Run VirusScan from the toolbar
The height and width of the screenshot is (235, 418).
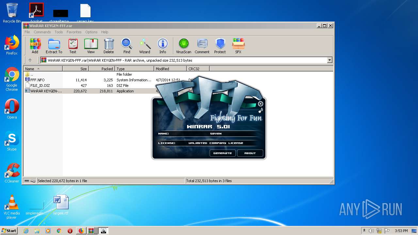coord(184,46)
